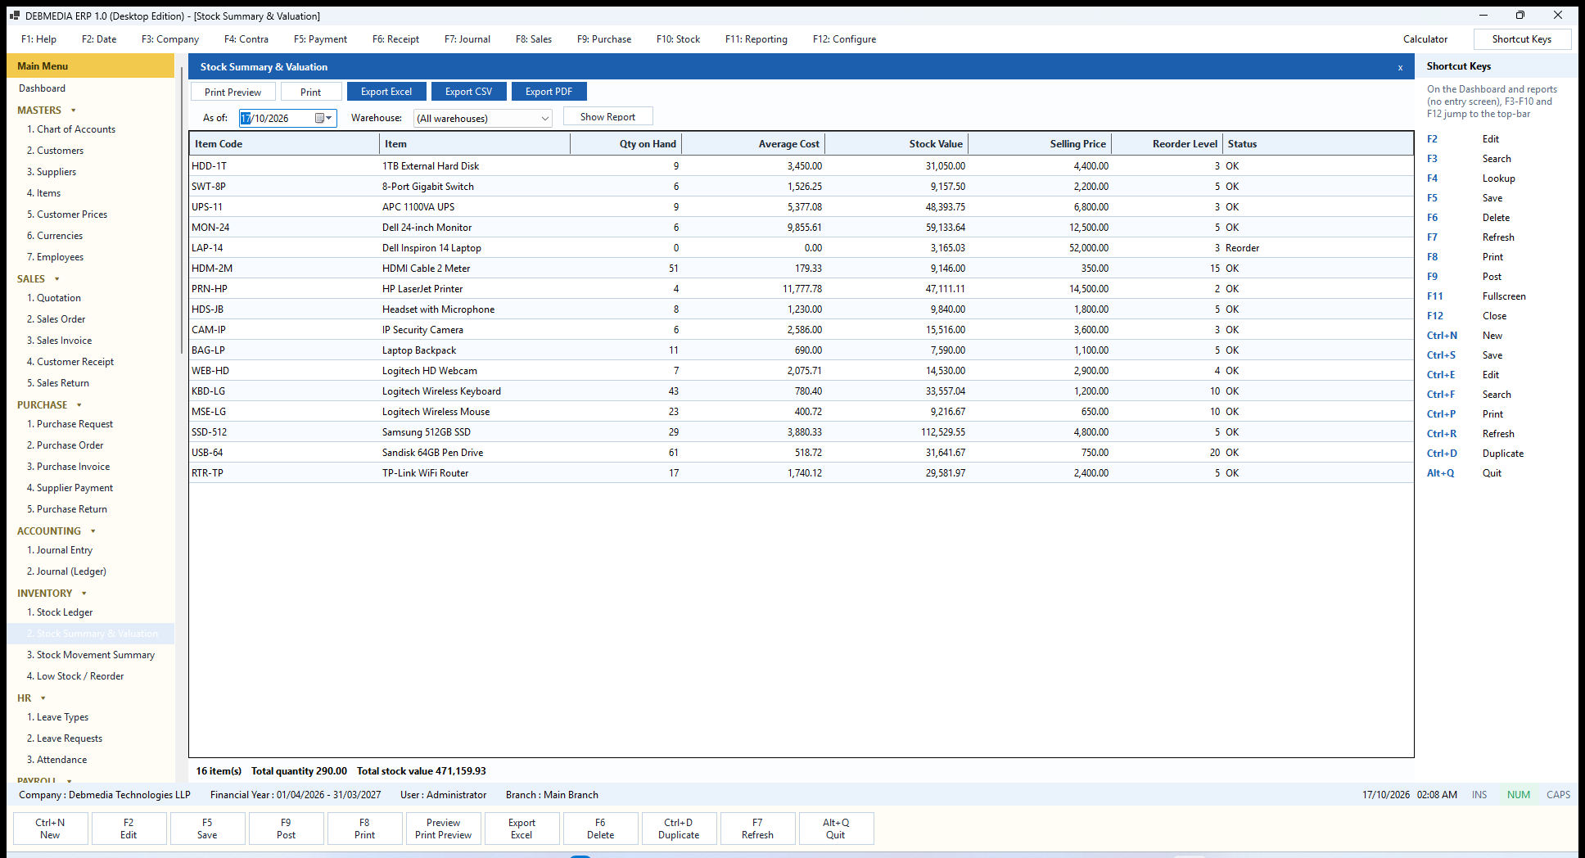This screenshot has height=858, width=1585.
Task: Click the Export Excel button
Action: (x=386, y=92)
